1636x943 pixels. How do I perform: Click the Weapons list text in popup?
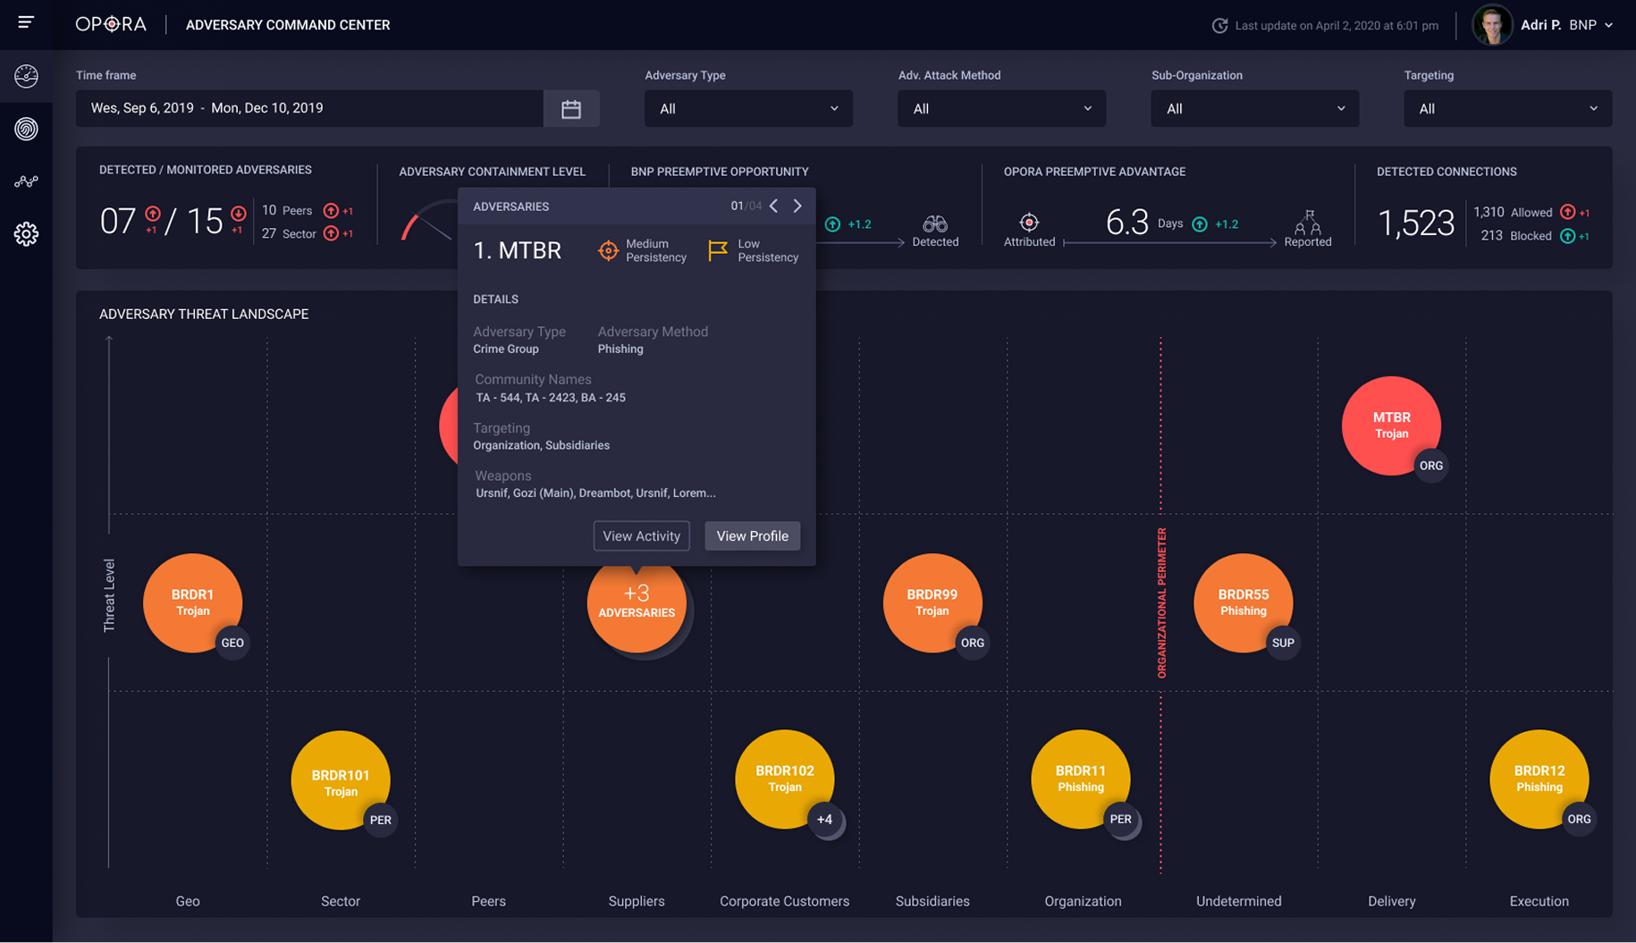(595, 493)
